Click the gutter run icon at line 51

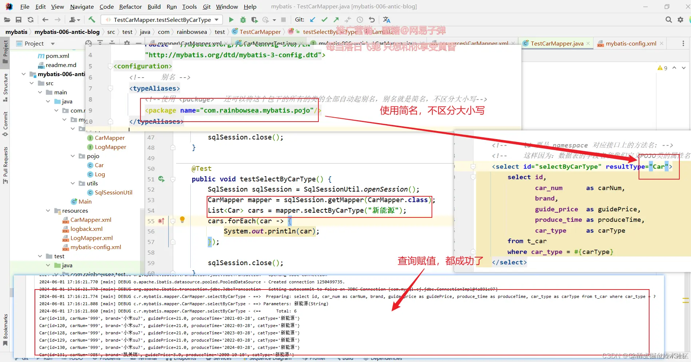click(x=161, y=179)
